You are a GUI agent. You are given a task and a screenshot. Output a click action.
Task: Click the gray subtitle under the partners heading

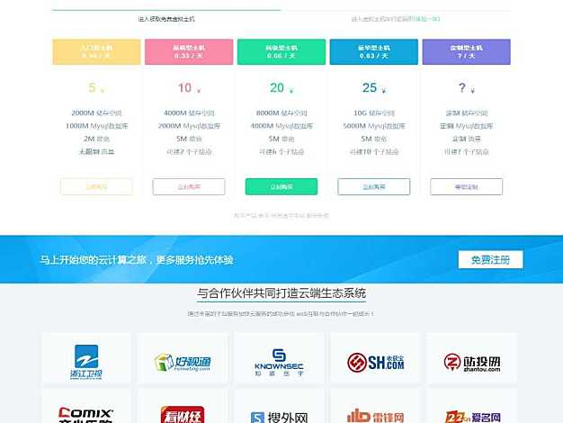pos(281,314)
